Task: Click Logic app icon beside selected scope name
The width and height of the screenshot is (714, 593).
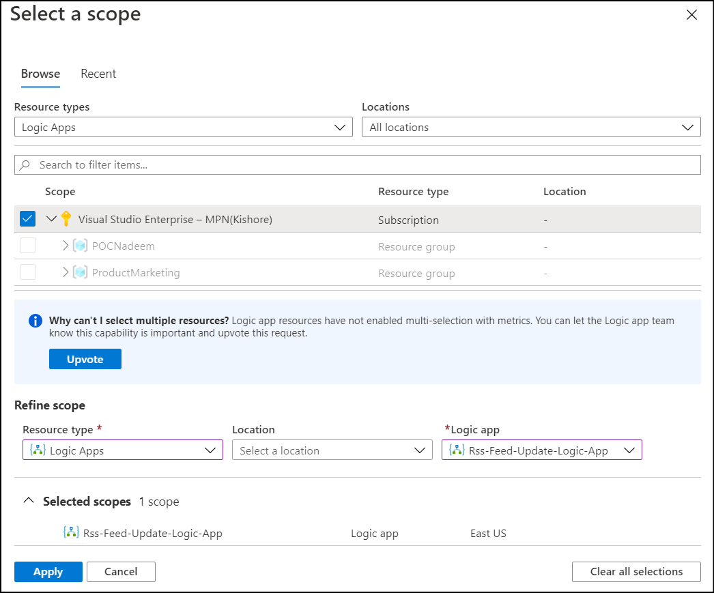Action: click(71, 533)
